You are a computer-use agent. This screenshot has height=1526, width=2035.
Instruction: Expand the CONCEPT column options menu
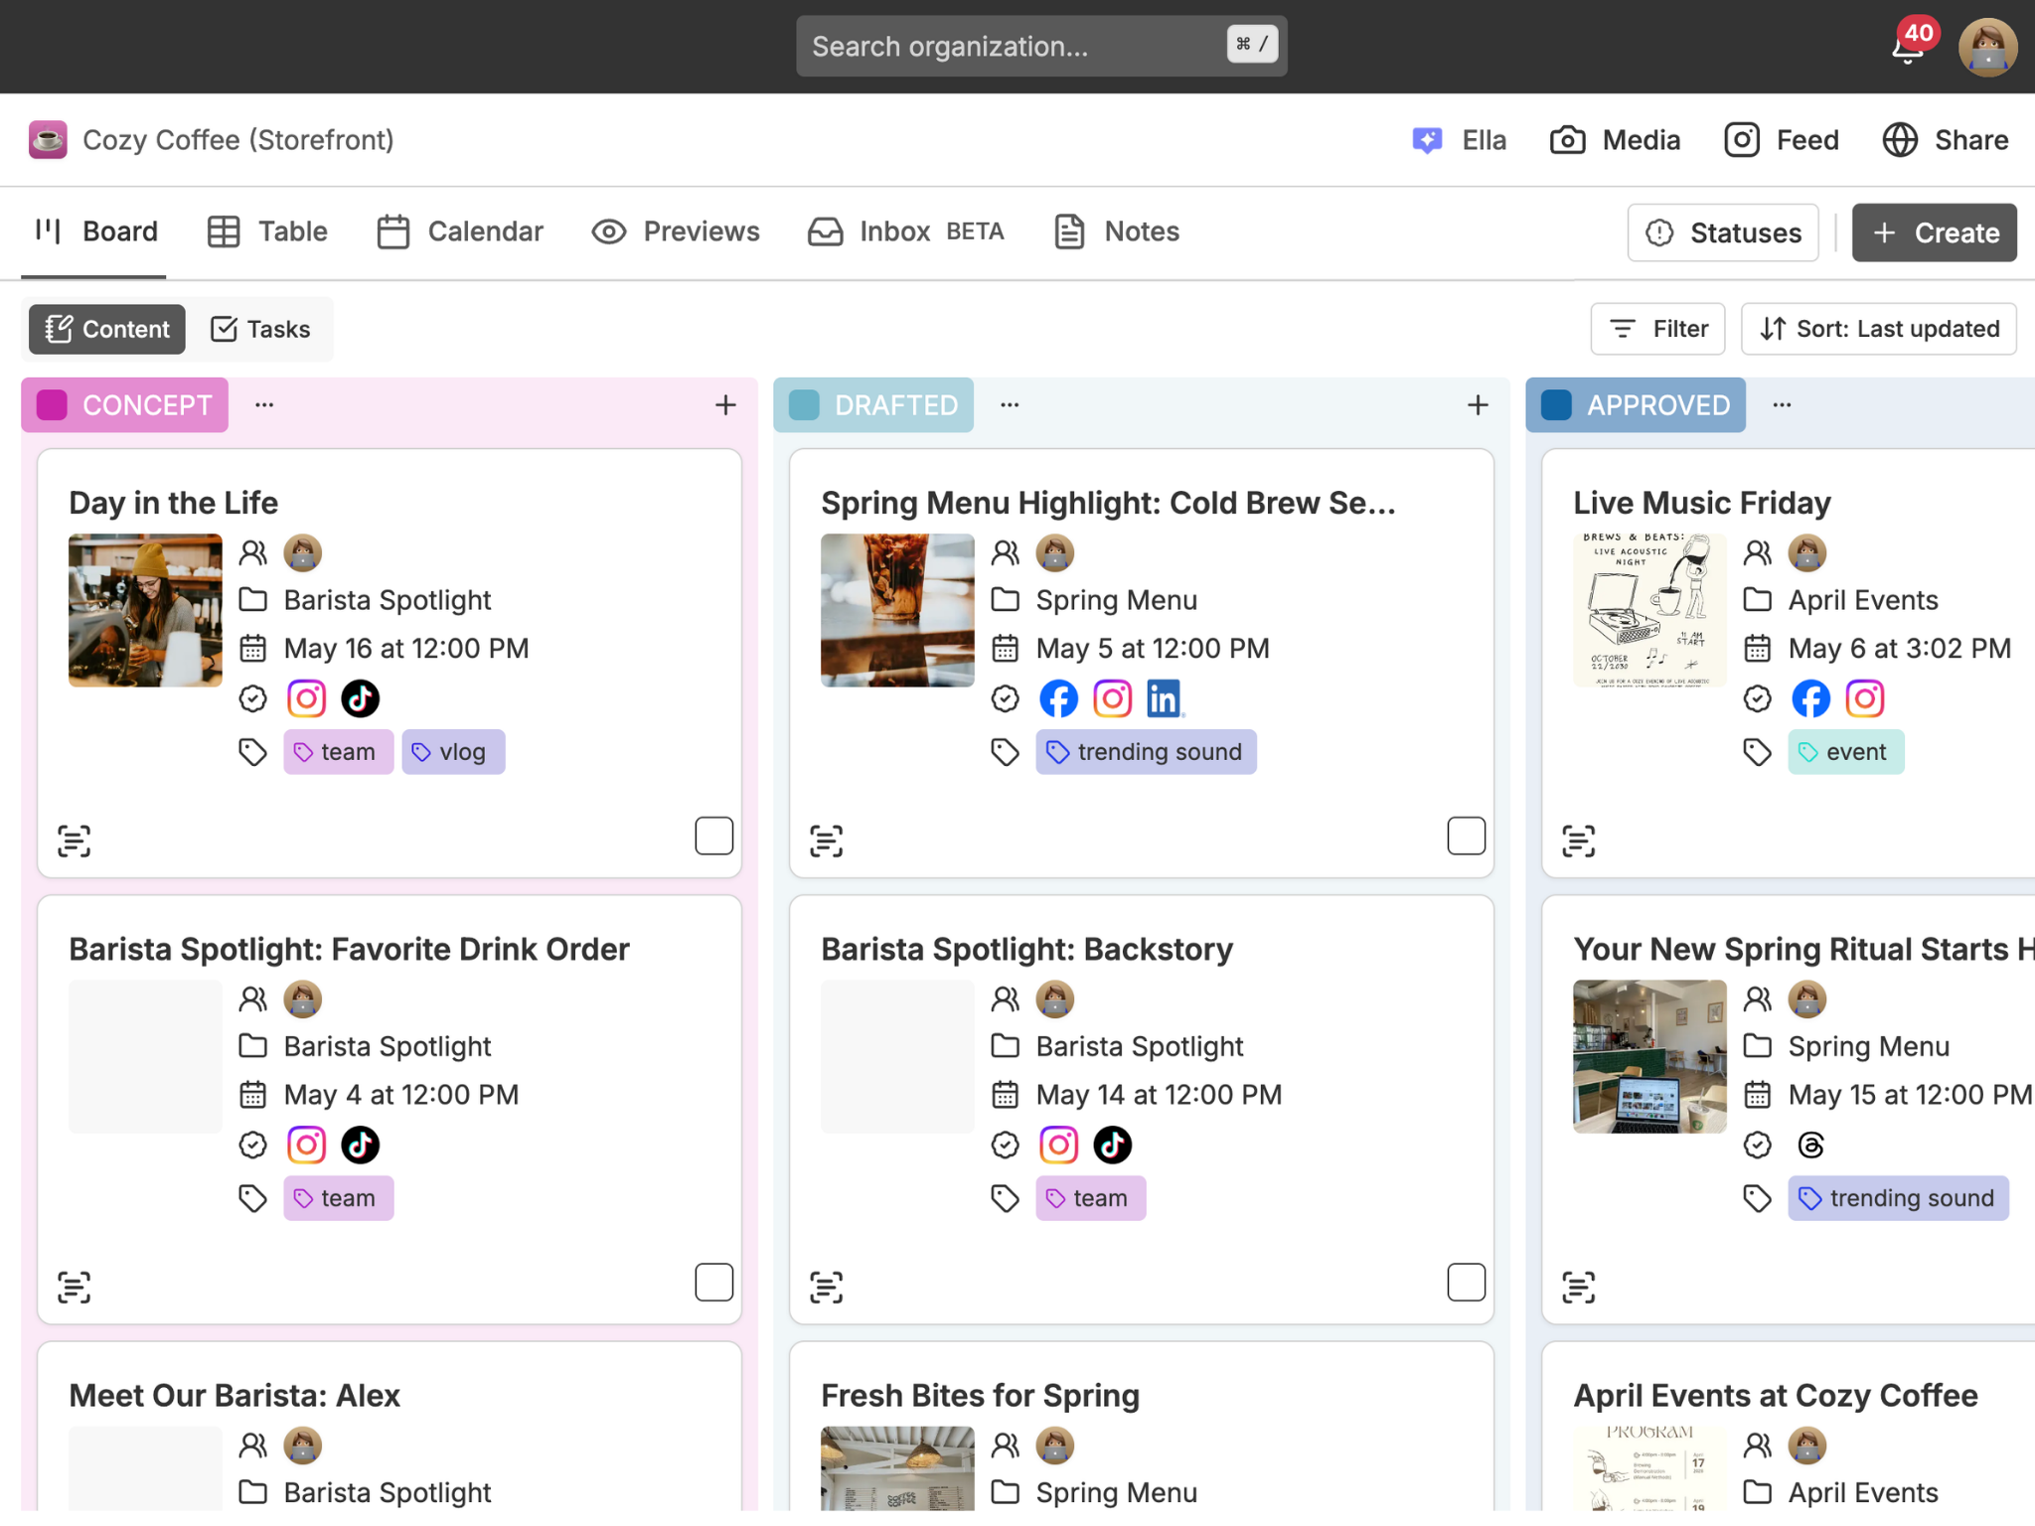click(264, 404)
